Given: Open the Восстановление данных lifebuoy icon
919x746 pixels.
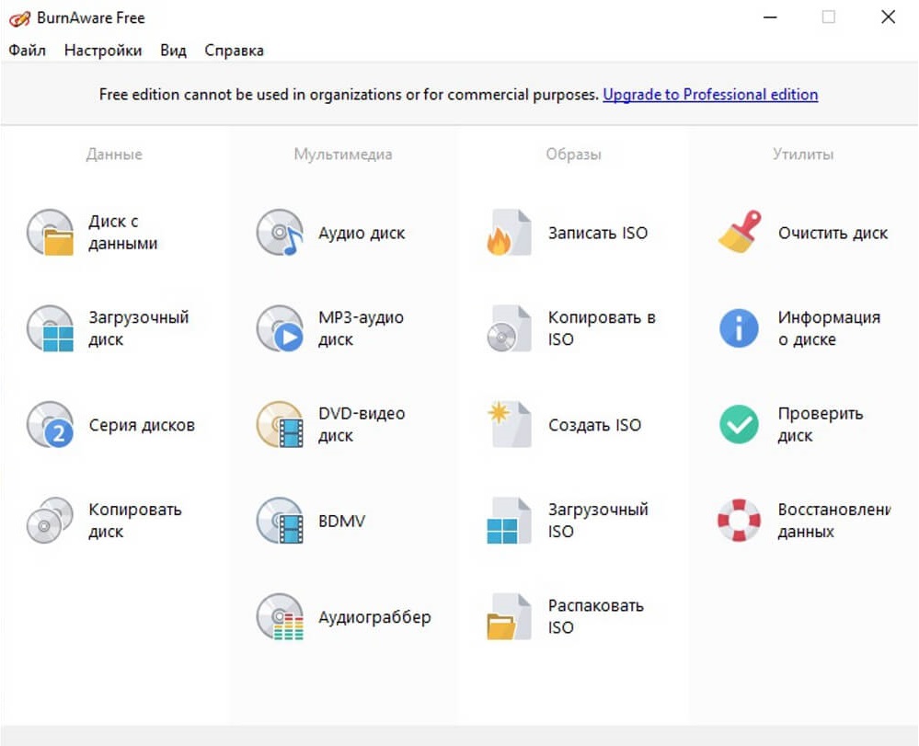Looking at the screenshot, I should (x=739, y=521).
